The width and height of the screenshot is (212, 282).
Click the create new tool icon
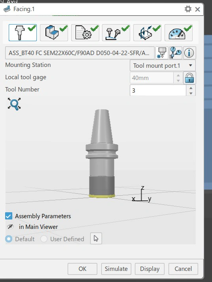tap(162, 53)
